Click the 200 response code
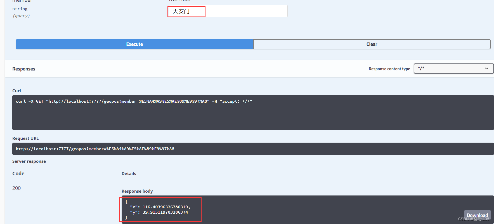 (x=16, y=188)
